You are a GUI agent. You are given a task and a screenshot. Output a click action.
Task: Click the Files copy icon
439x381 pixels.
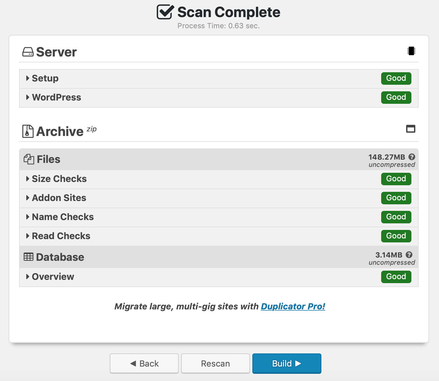(x=29, y=159)
